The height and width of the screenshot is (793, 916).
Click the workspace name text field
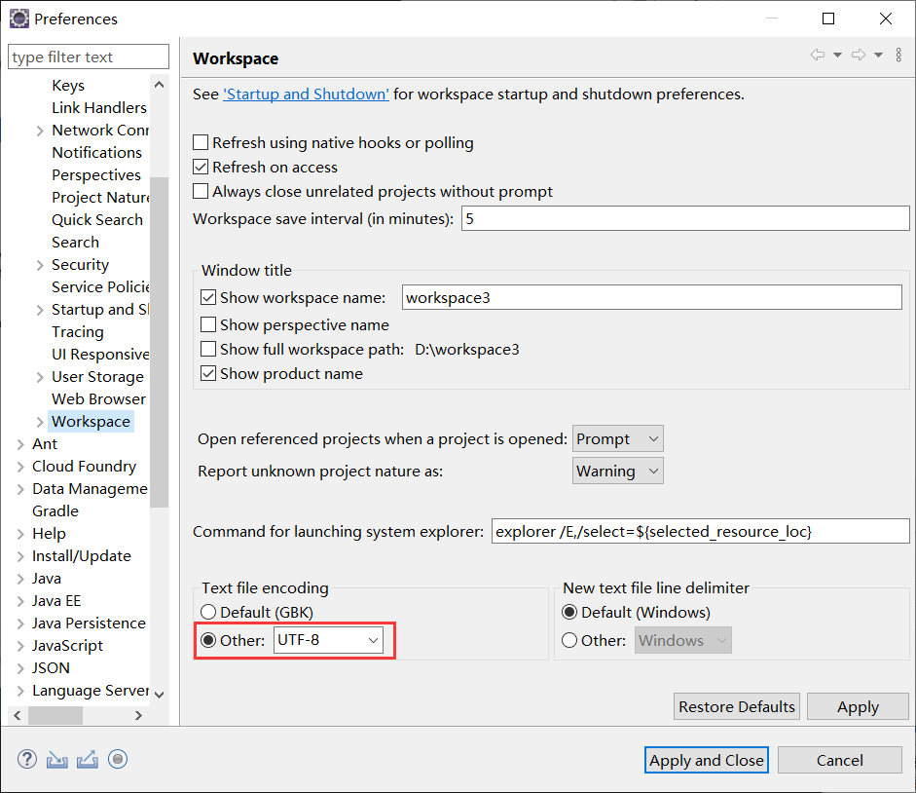pyautogui.click(x=652, y=298)
